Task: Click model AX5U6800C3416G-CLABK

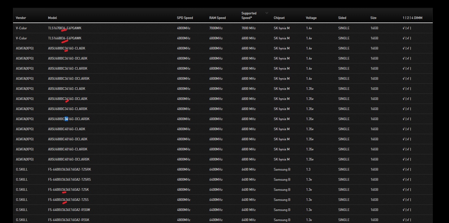Action: [x=67, y=89]
